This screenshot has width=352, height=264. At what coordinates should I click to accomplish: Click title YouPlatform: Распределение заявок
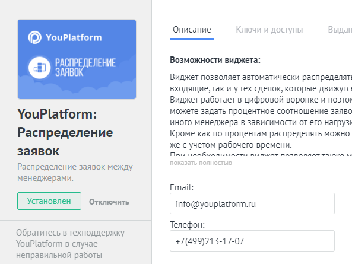(65, 132)
